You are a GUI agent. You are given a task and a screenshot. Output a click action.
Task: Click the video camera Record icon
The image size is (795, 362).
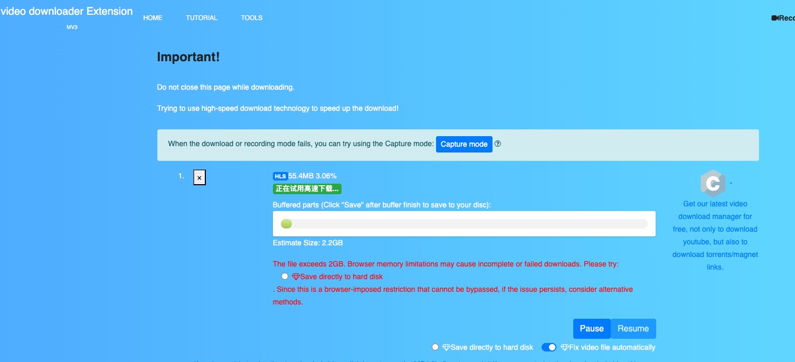pyautogui.click(x=775, y=18)
